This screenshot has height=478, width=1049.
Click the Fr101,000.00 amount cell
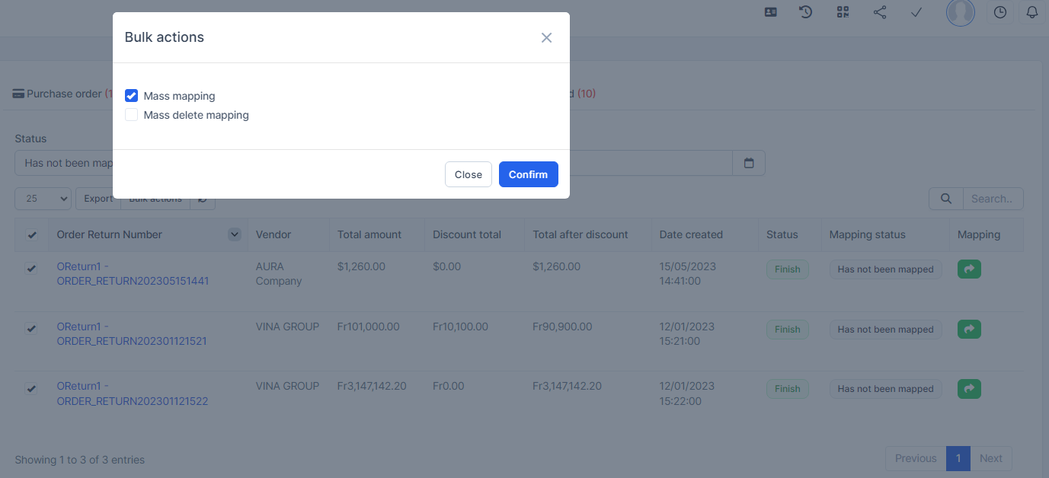[x=368, y=327]
